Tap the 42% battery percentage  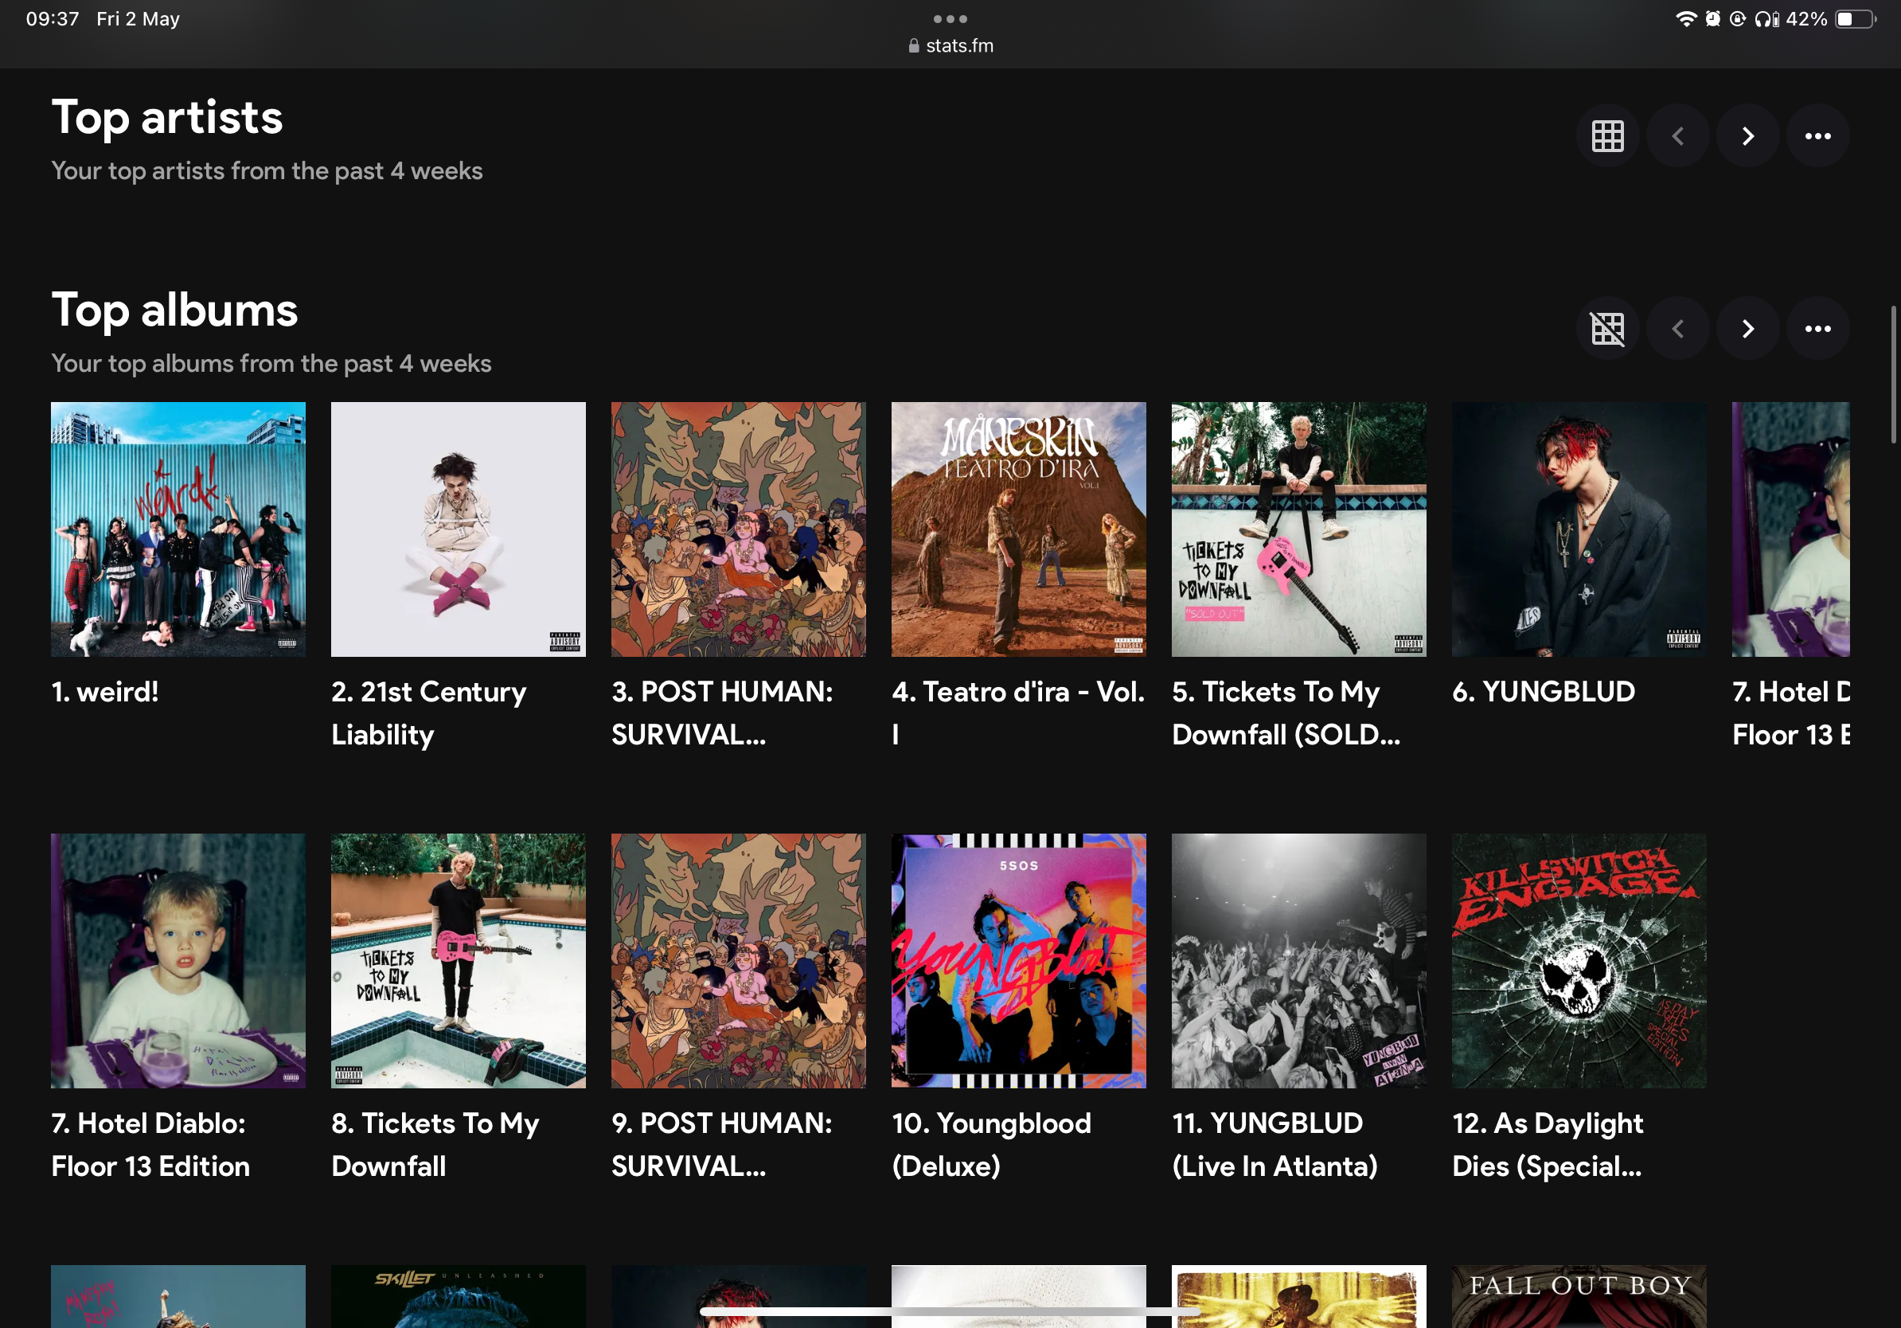click(x=1806, y=18)
